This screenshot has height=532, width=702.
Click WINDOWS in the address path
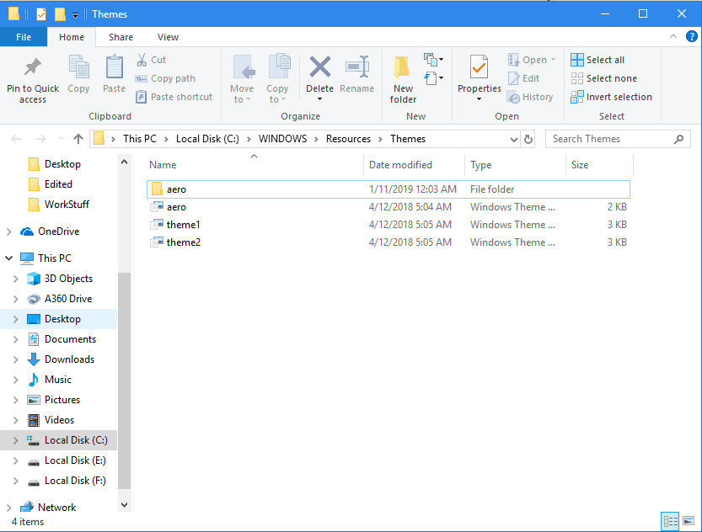tap(282, 139)
